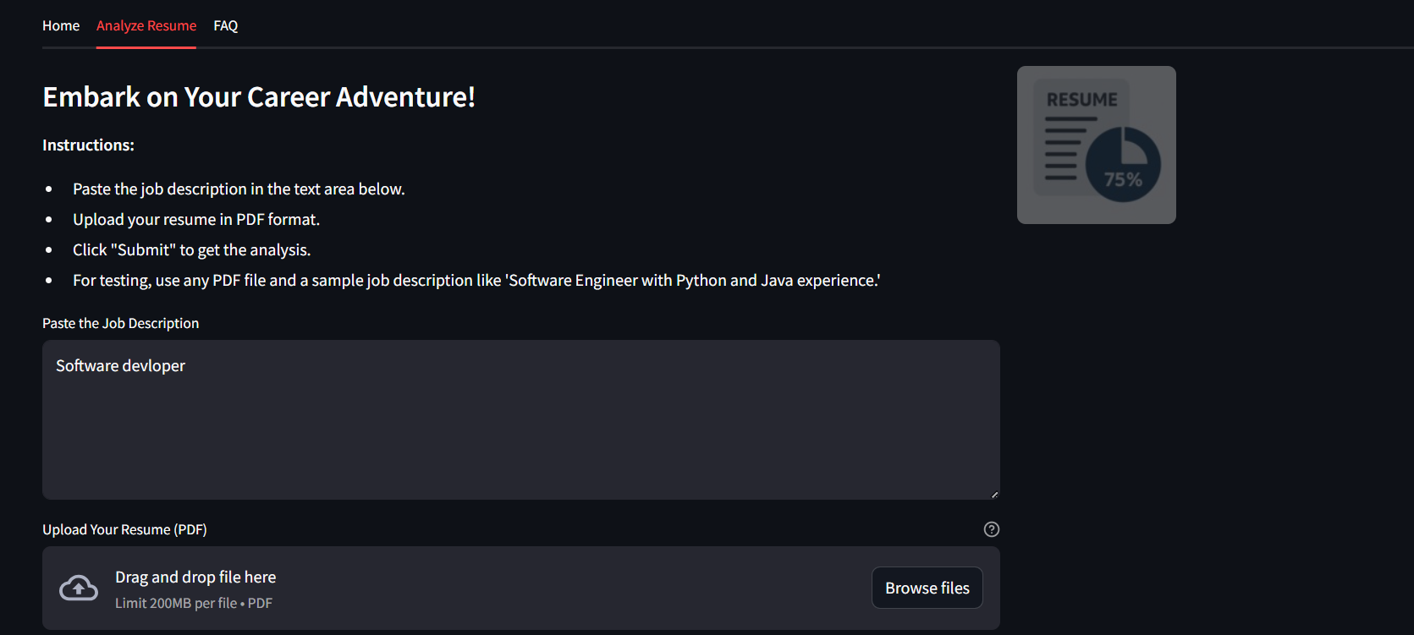Click the 'Embark on Your Career Adventure!' heading
Image resolution: width=1414 pixels, height=635 pixels.
click(x=259, y=96)
